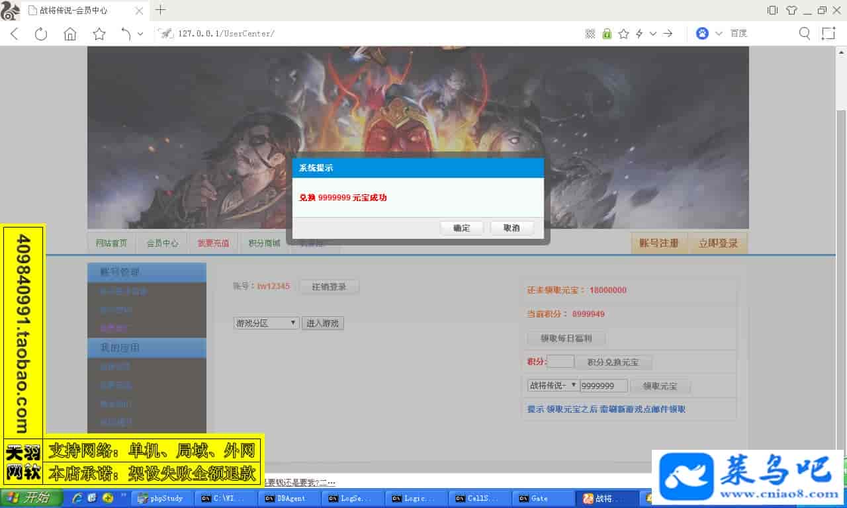Click the green security lock icon
The height and width of the screenshot is (508, 847).
coord(607,34)
